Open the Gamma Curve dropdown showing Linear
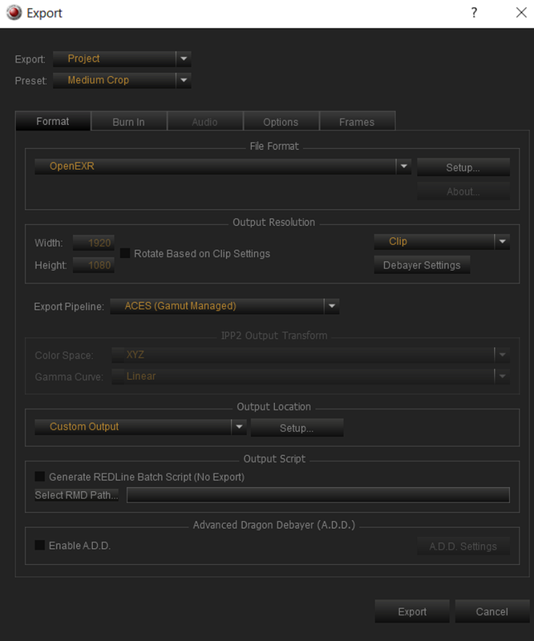Screen dimensions: 534x641 tap(310, 377)
